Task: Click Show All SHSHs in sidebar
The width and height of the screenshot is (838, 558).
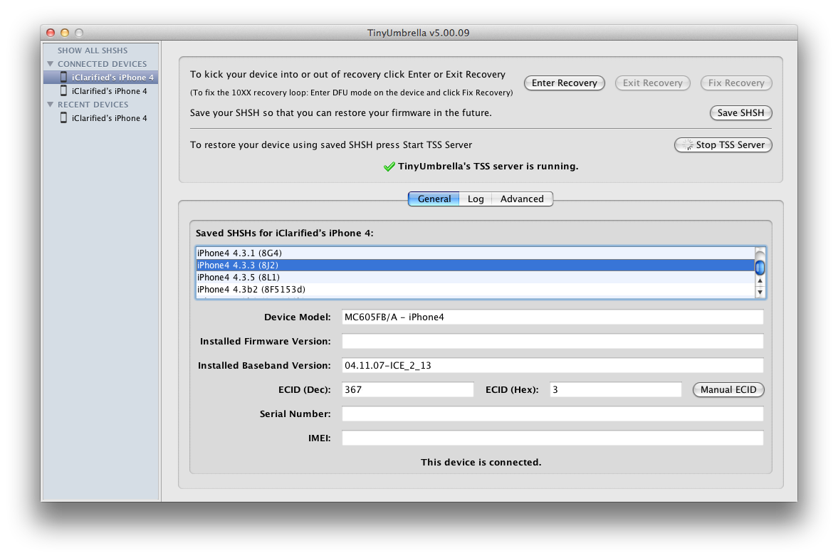Action: tap(93, 51)
